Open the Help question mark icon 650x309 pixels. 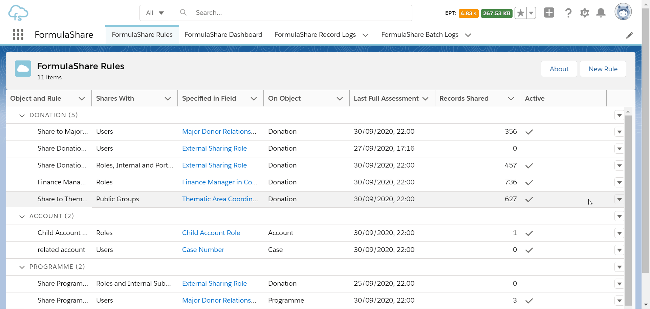point(568,13)
